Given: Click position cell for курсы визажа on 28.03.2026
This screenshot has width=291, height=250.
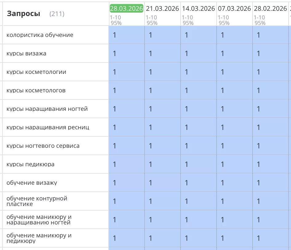Looking at the screenshot, I should click(x=126, y=53).
